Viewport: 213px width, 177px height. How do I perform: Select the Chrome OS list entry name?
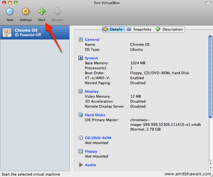(26, 30)
